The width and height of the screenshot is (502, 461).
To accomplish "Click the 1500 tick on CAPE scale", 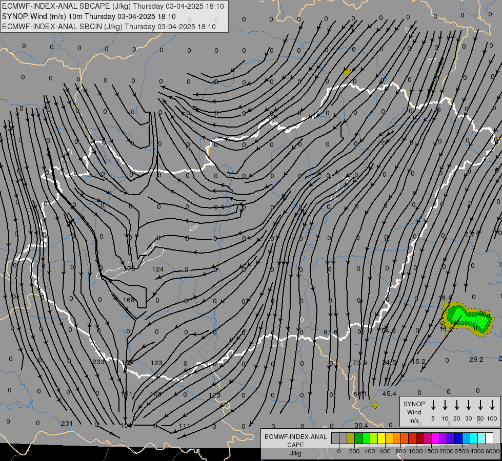I will [x=431, y=451].
